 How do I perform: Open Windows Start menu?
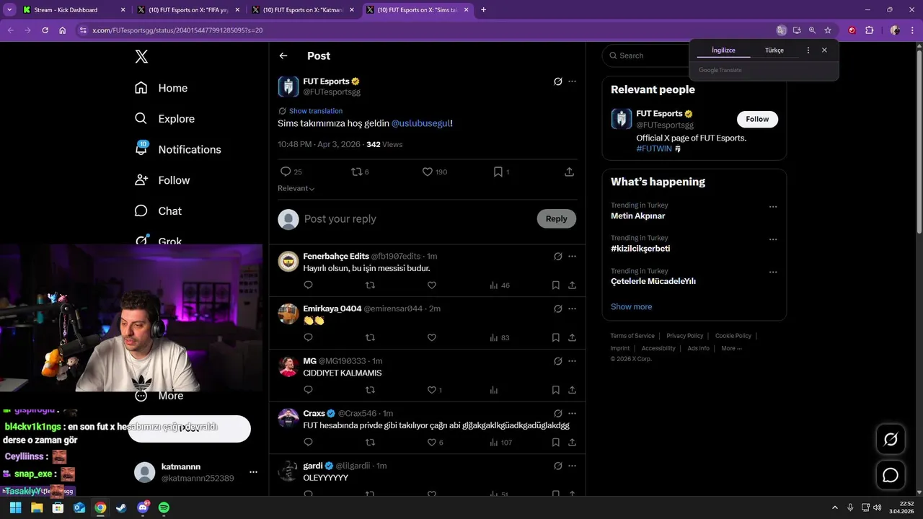(15, 507)
